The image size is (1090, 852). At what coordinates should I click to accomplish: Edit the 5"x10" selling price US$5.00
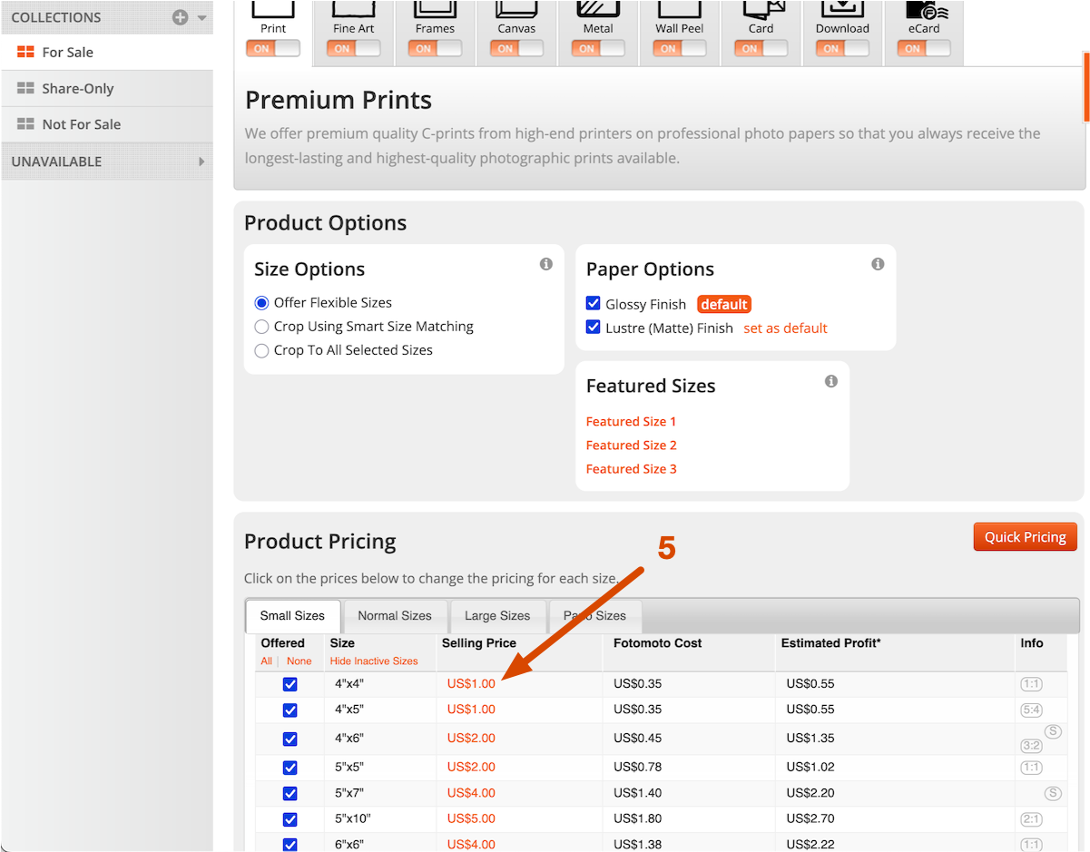point(471,818)
